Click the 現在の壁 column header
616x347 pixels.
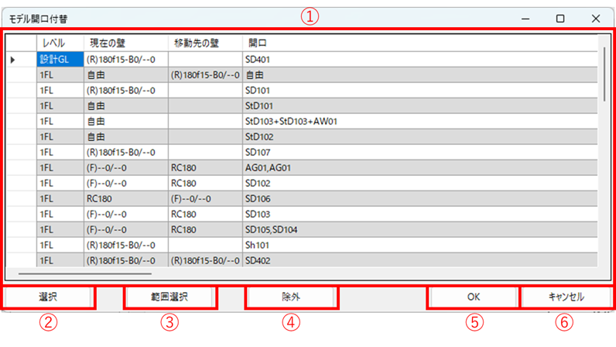point(125,43)
